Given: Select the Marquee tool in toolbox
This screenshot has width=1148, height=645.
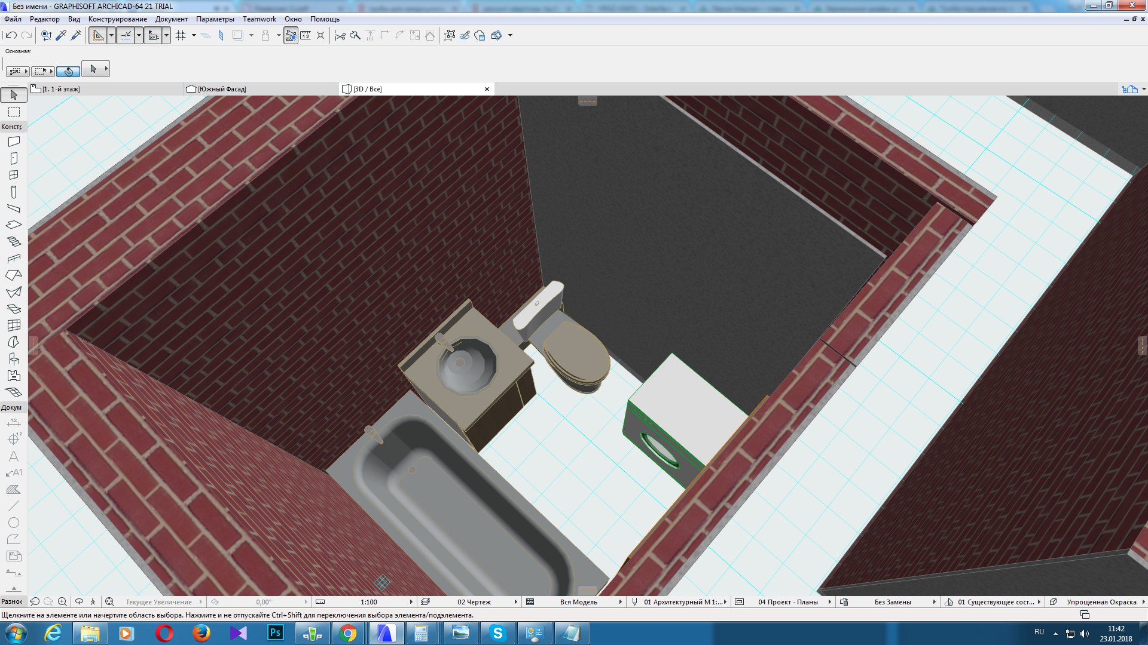Looking at the screenshot, I should (14, 112).
